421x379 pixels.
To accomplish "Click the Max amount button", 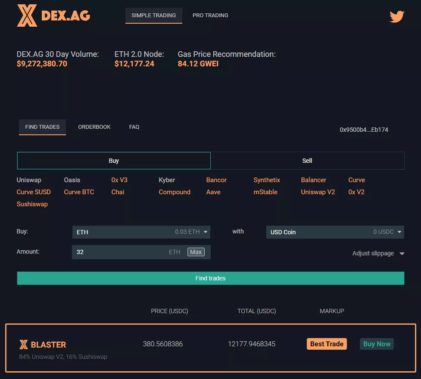I will pos(196,252).
